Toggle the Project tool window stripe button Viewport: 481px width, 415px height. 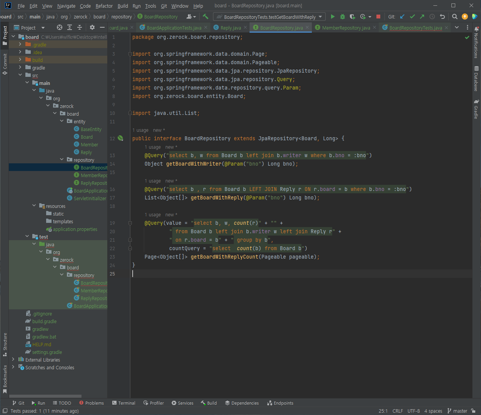[x=5, y=35]
